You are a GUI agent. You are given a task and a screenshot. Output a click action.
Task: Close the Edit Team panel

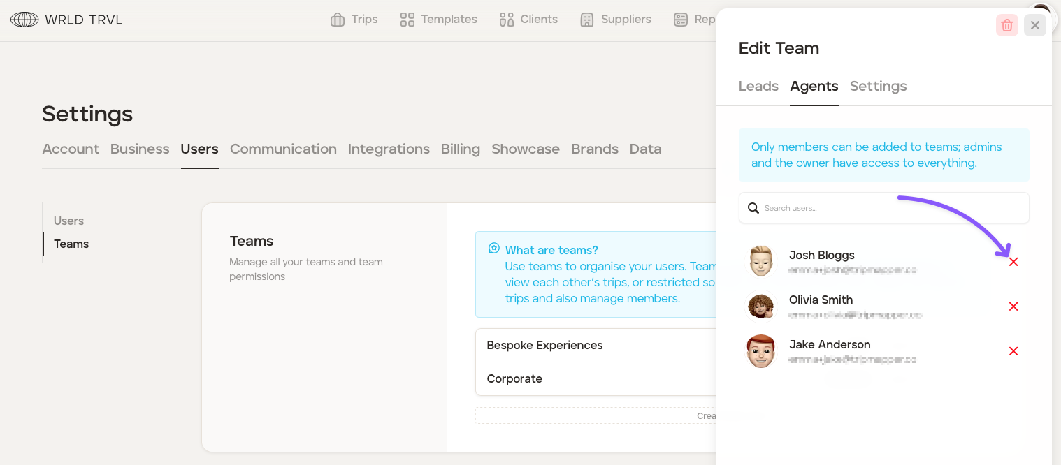click(1035, 26)
